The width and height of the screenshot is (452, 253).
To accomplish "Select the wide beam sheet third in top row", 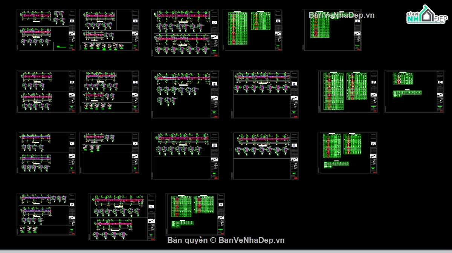I will click(185, 33).
